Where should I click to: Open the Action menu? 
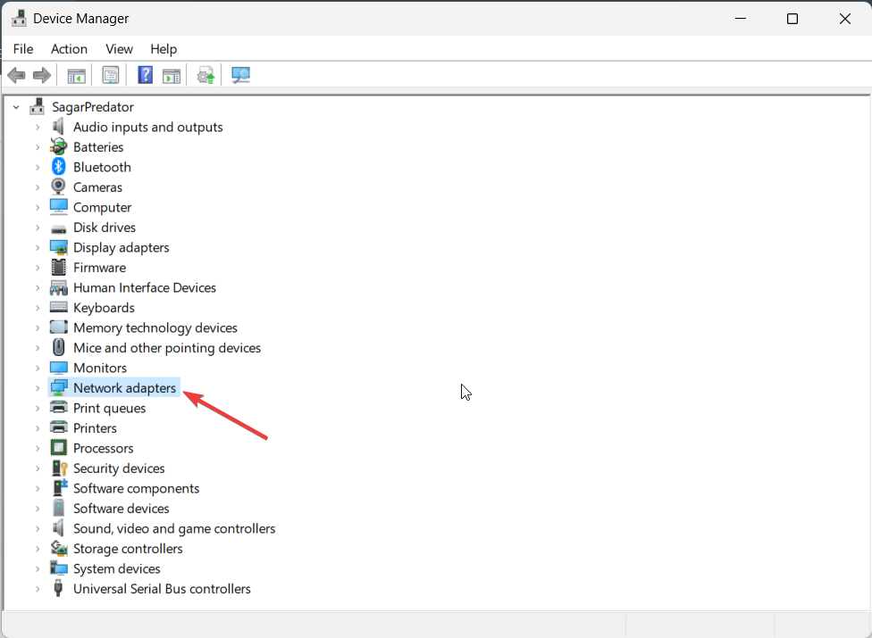coord(69,49)
